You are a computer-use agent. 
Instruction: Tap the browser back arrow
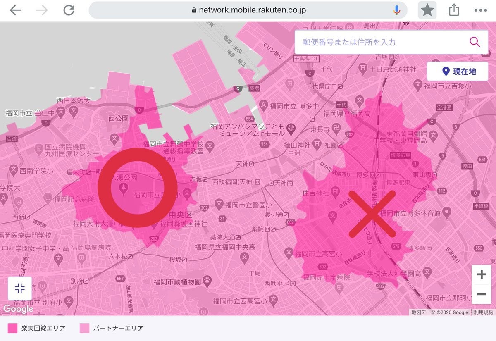point(15,10)
